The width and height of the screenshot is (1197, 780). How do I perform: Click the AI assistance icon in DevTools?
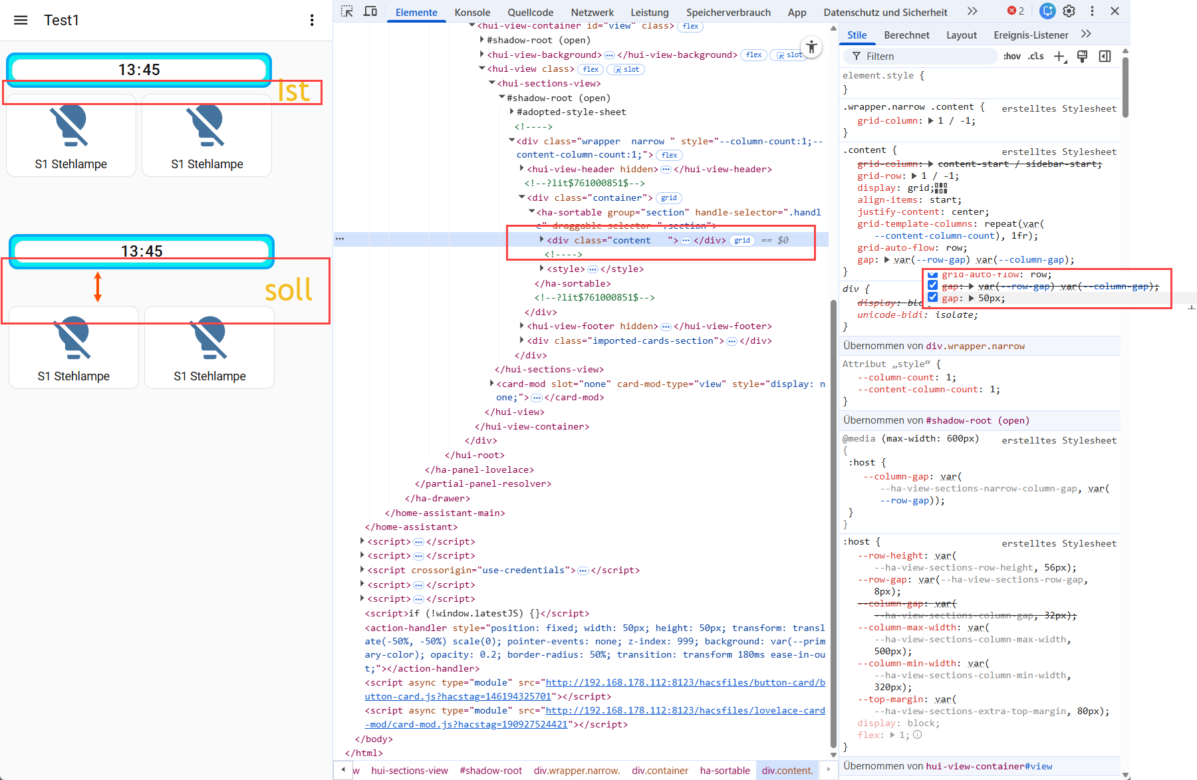[x=1047, y=11]
